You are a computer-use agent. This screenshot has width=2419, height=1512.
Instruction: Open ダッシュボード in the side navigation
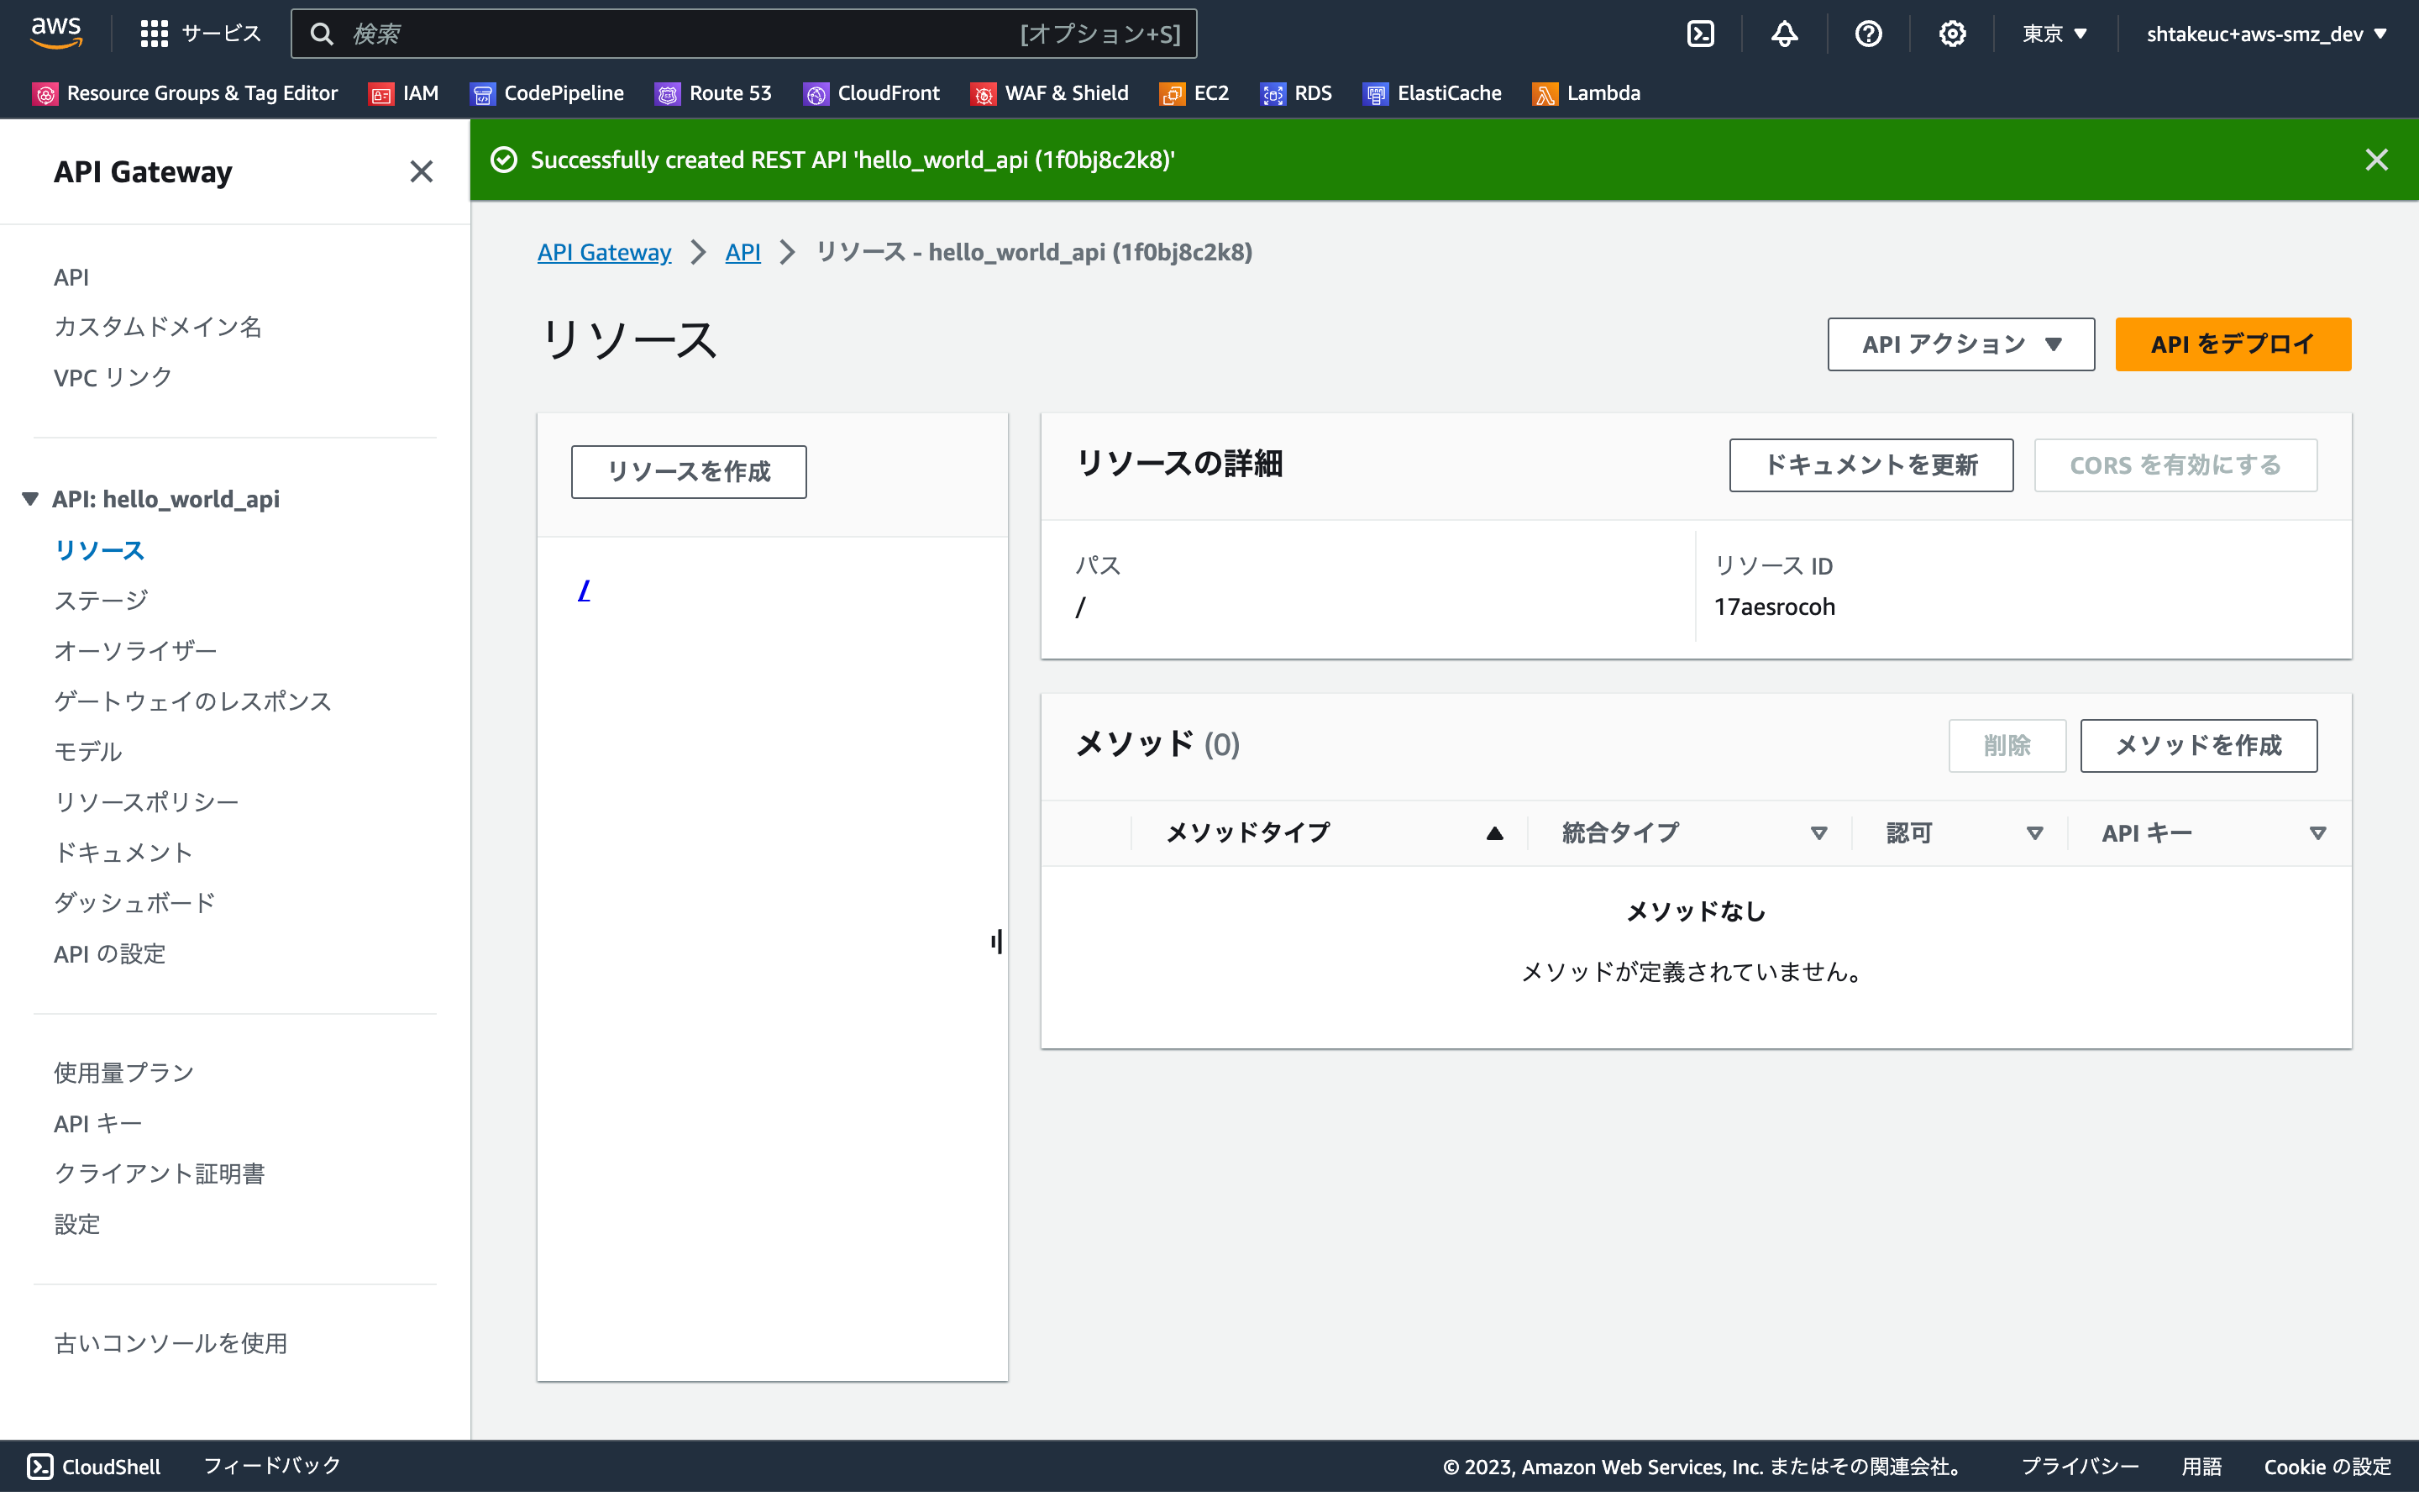coord(135,903)
